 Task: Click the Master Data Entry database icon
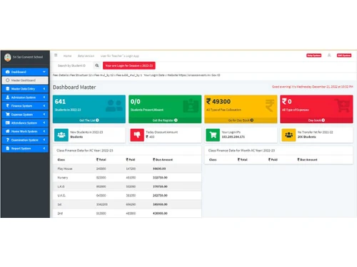tap(8, 89)
